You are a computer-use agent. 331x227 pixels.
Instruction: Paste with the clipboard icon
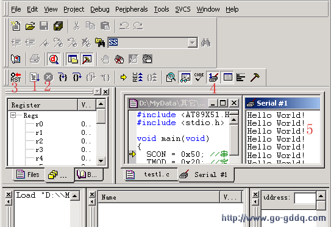[105, 26]
